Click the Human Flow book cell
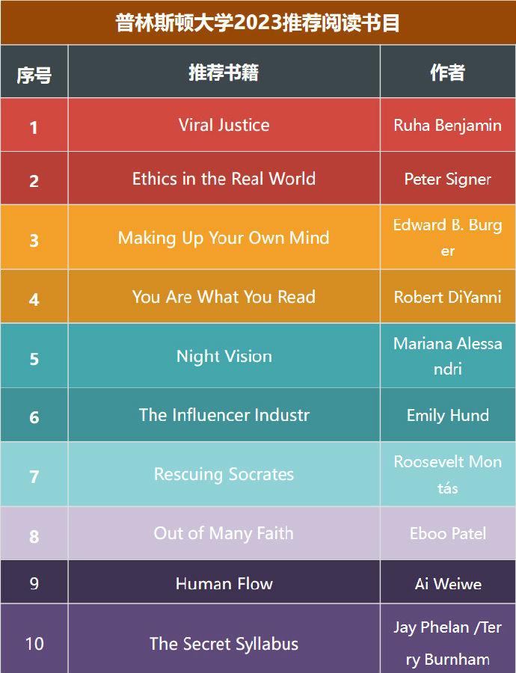This screenshot has height=673, width=516. 224,583
